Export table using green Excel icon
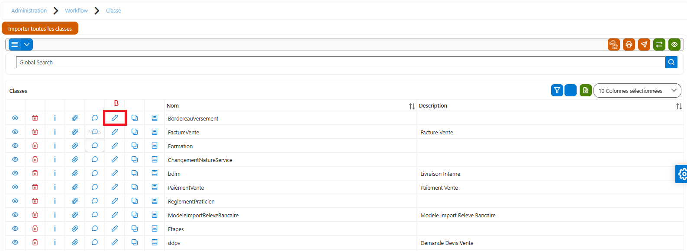The image size is (687, 251). (586, 90)
